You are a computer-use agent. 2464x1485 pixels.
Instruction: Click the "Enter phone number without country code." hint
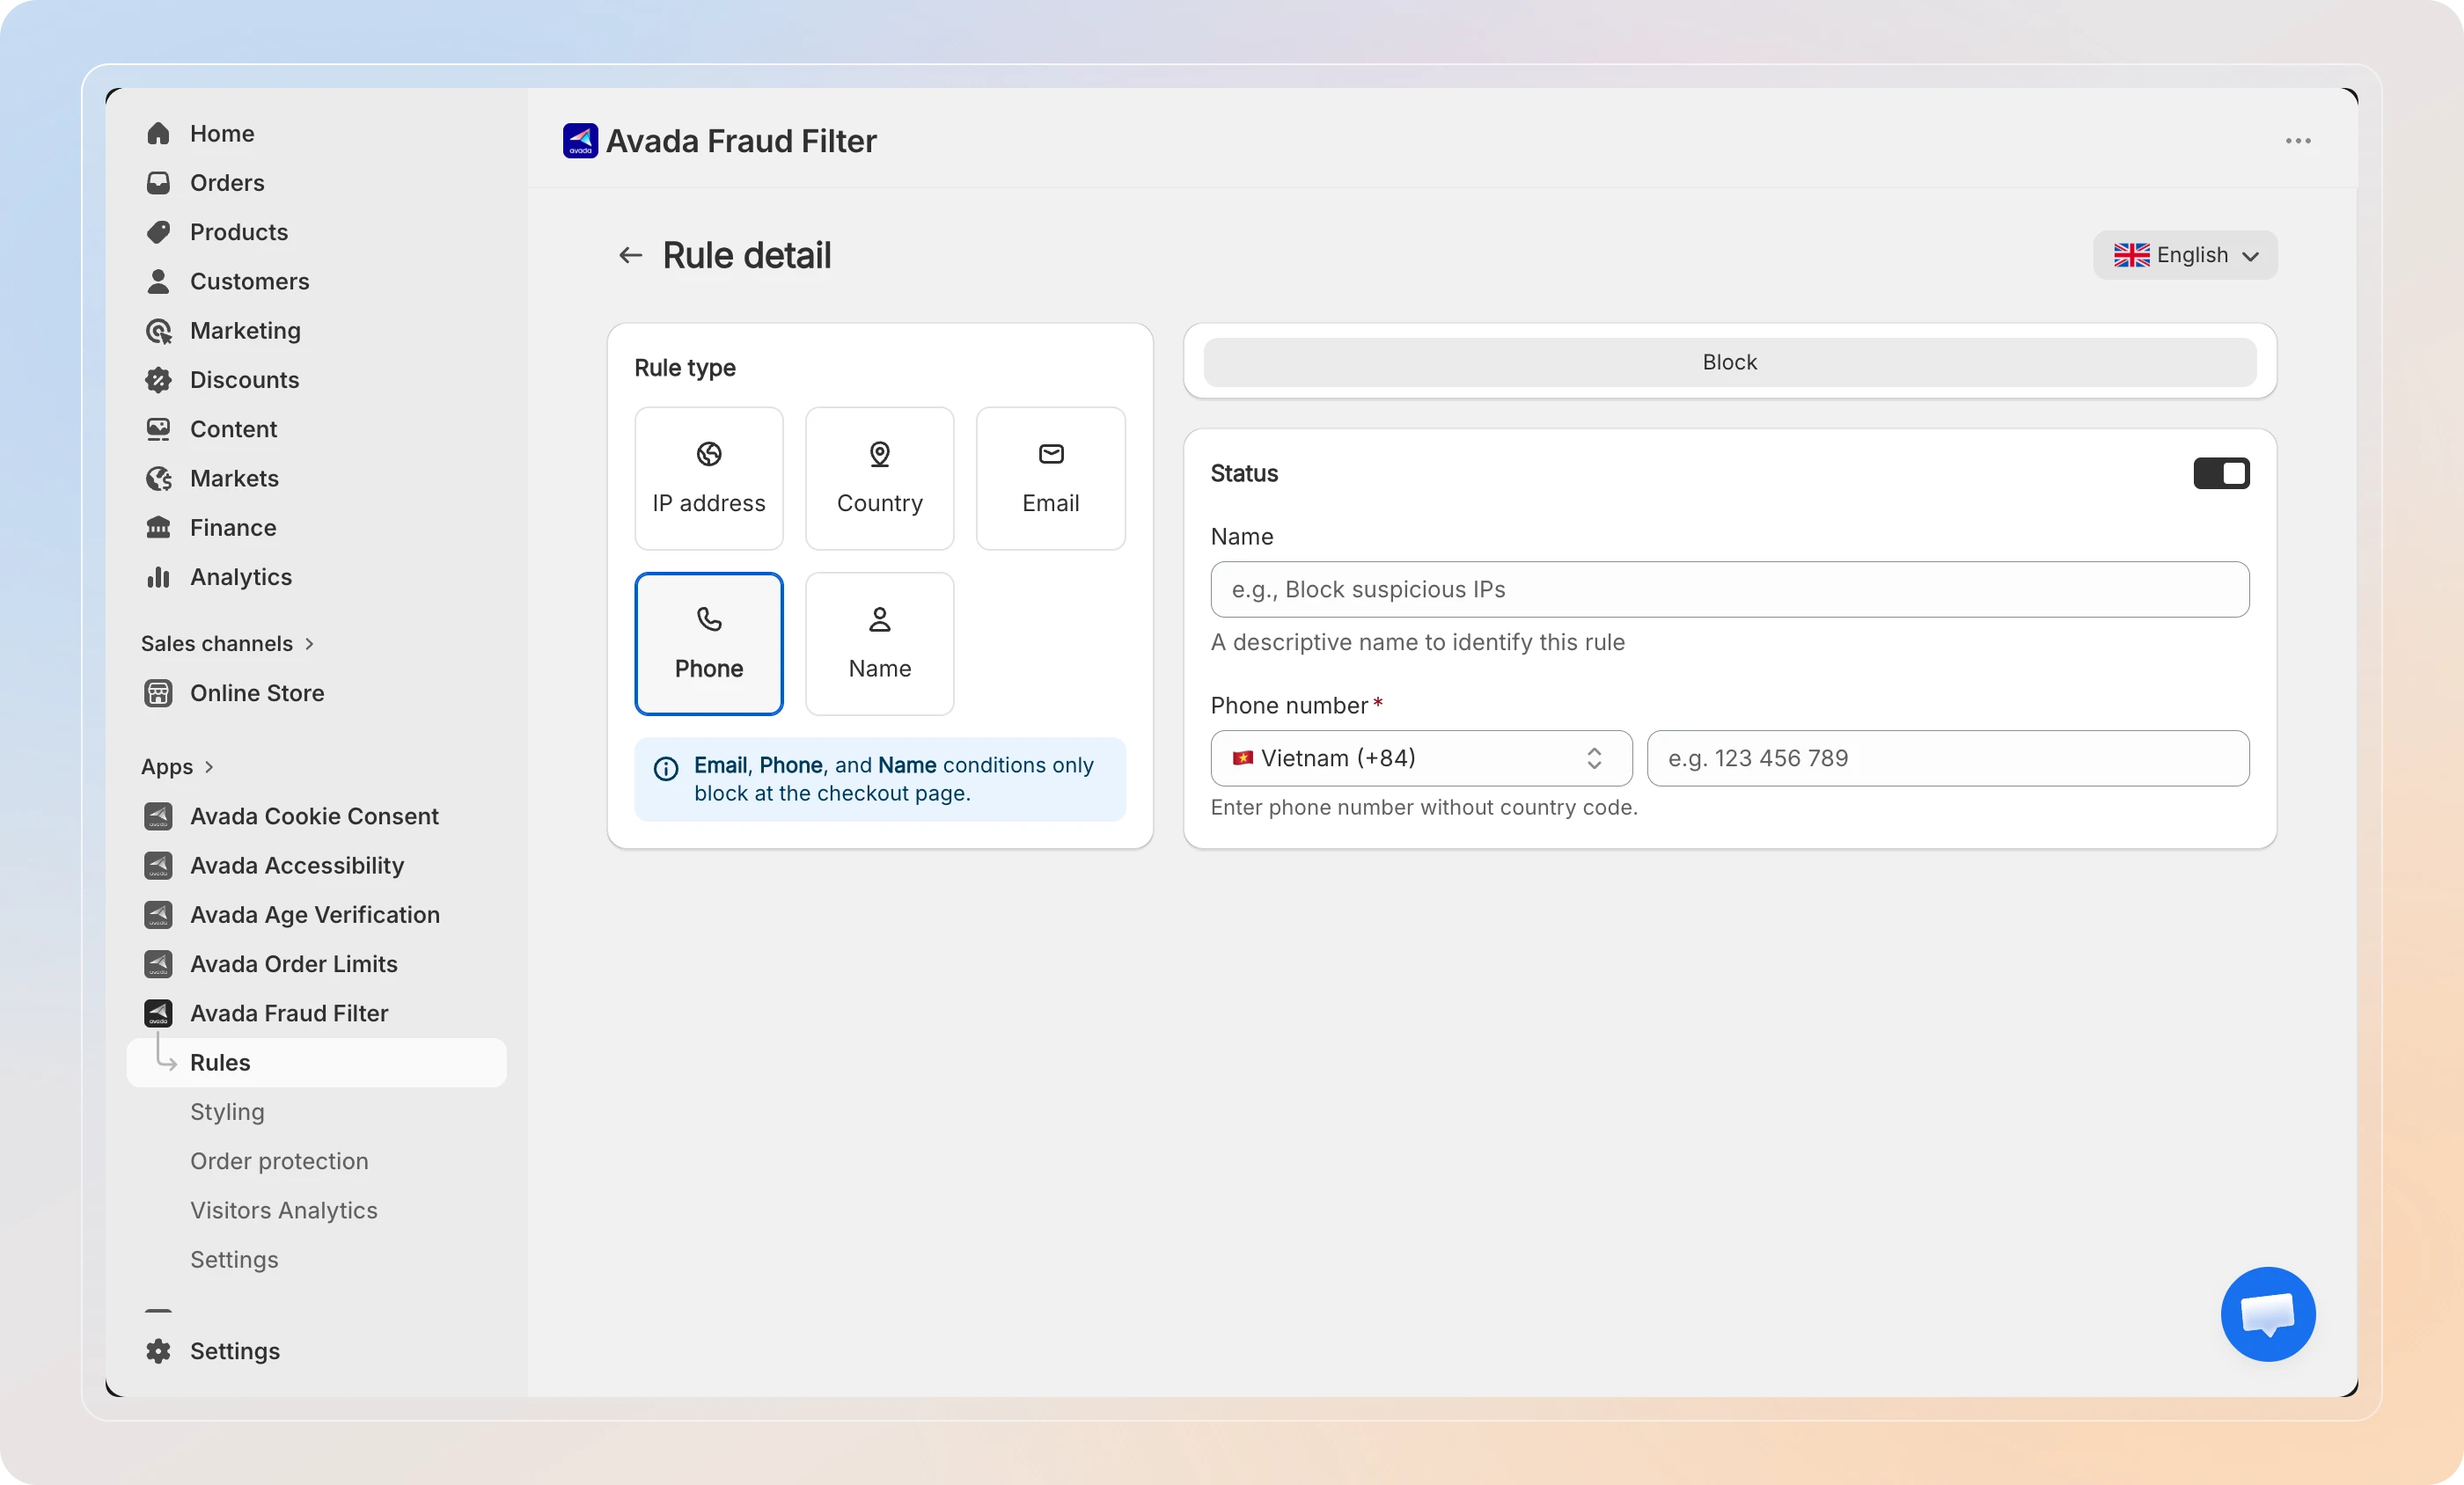[x=1424, y=807]
